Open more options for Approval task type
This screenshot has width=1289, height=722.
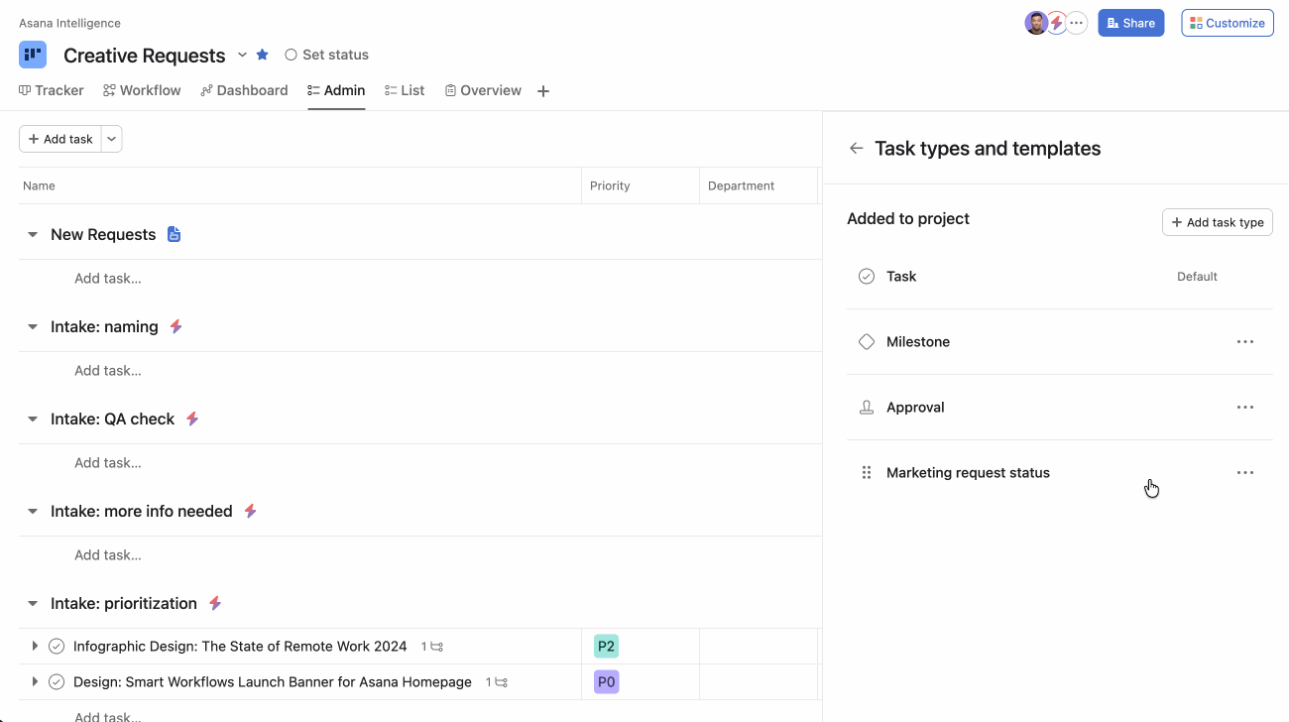tap(1244, 408)
